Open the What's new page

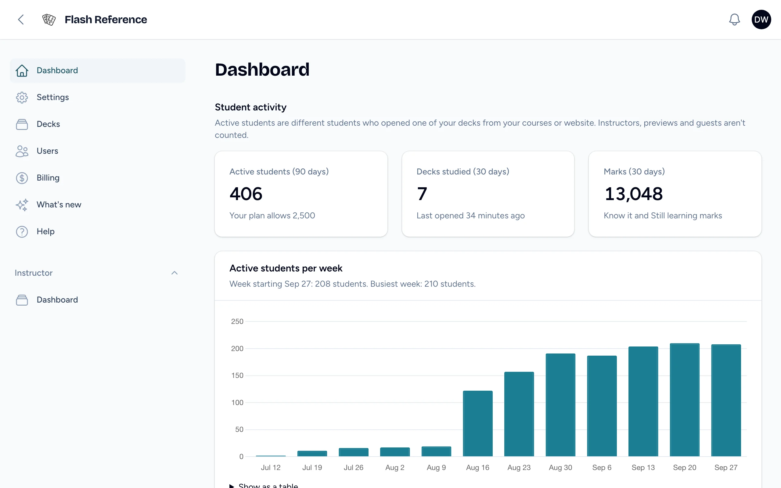coord(97,205)
